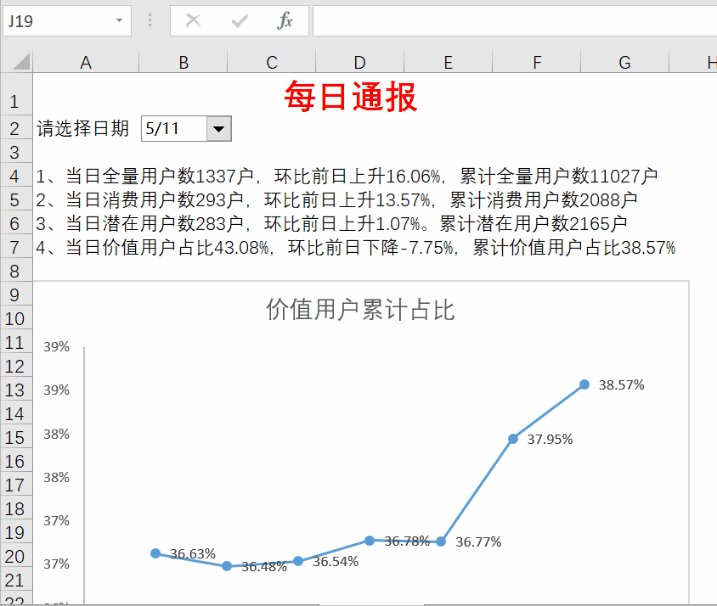Screen dimensions: 717x606
Task: Click the 36.78% data label
Action: tap(407, 541)
